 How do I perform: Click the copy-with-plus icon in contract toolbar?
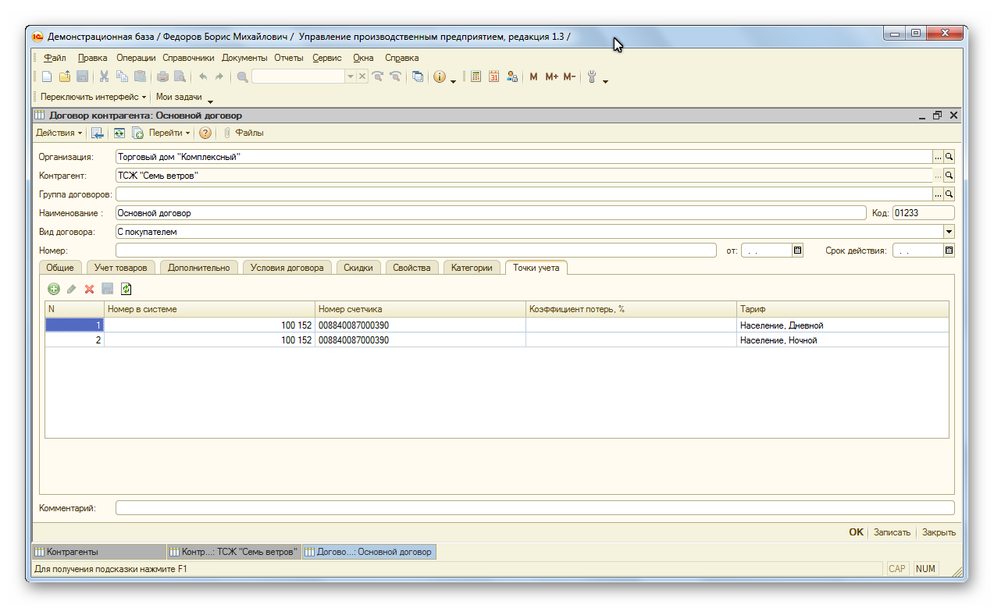pyautogui.click(x=137, y=133)
